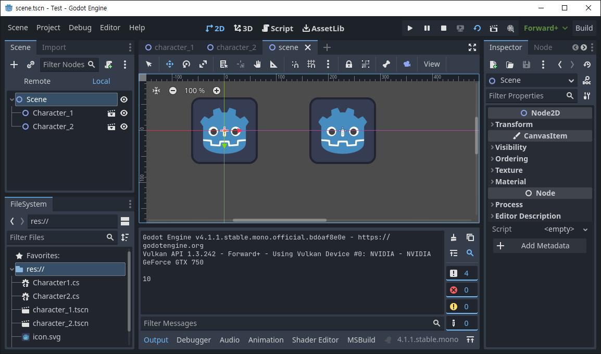The image size is (601, 354).
Task: Open the Inspector object history icon
Action: coord(587,65)
